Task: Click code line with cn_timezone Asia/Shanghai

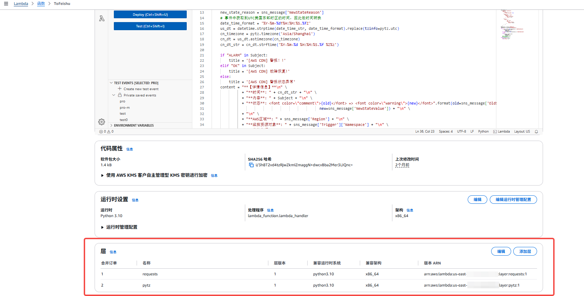Action: point(268,34)
